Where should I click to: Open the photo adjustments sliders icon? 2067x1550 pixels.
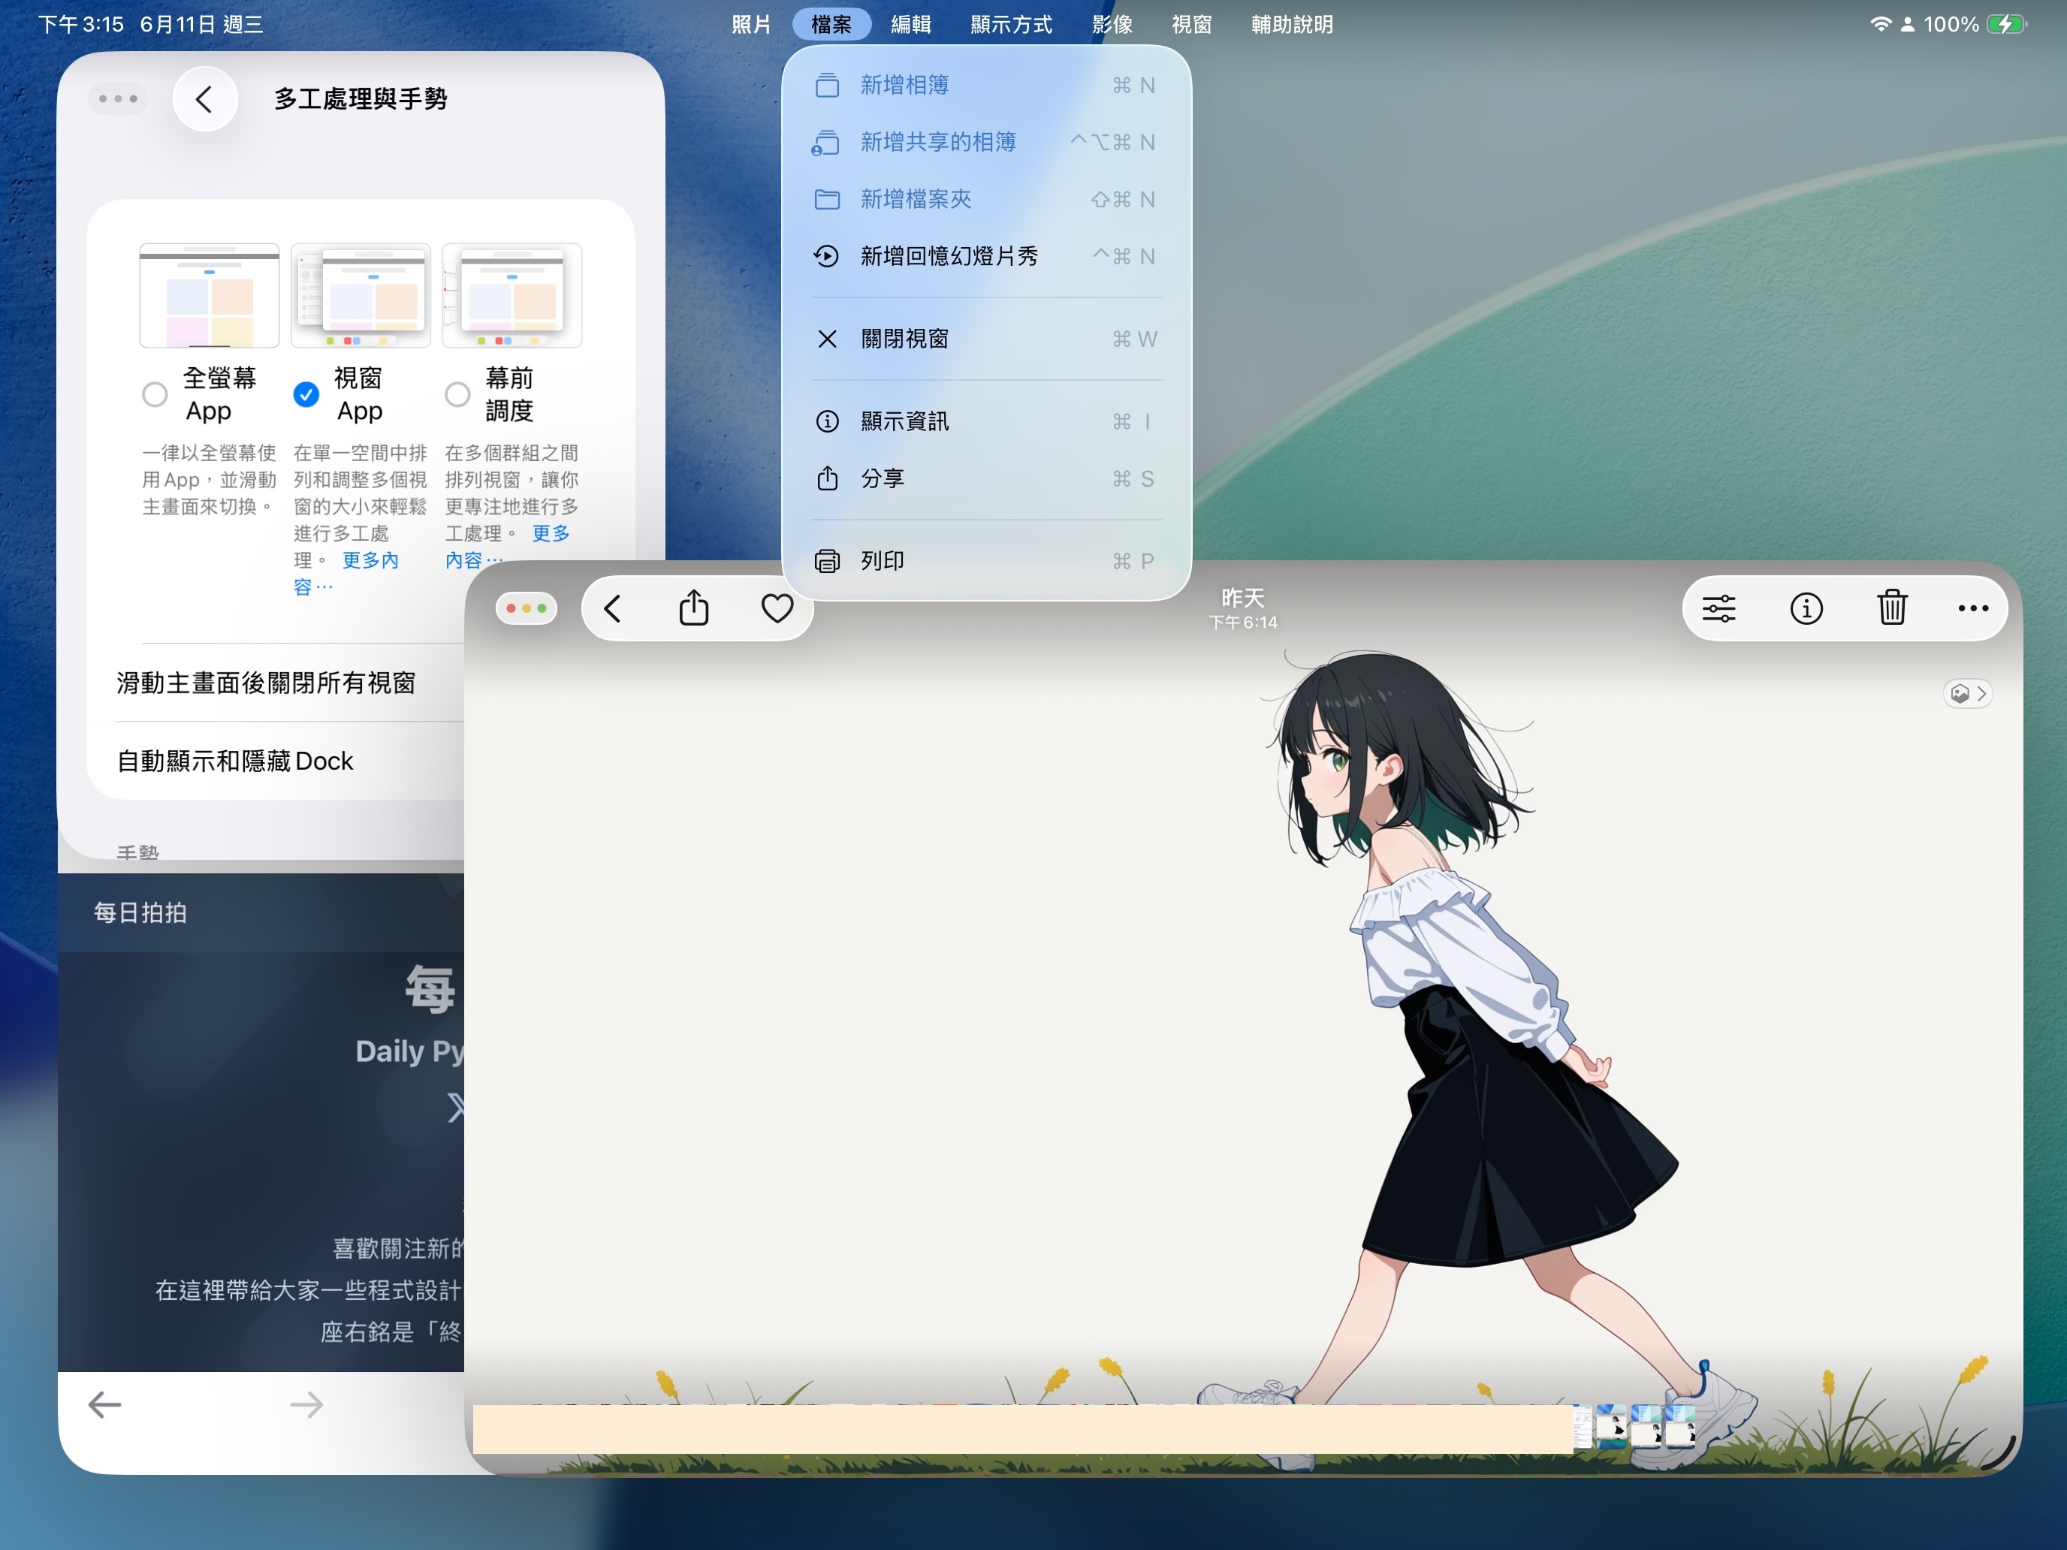click(x=1718, y=609)
